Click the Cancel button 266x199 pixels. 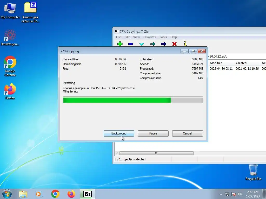point(188,133)
